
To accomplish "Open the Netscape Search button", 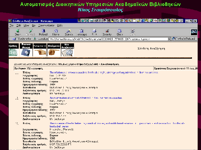I will [x=69, y=32].
